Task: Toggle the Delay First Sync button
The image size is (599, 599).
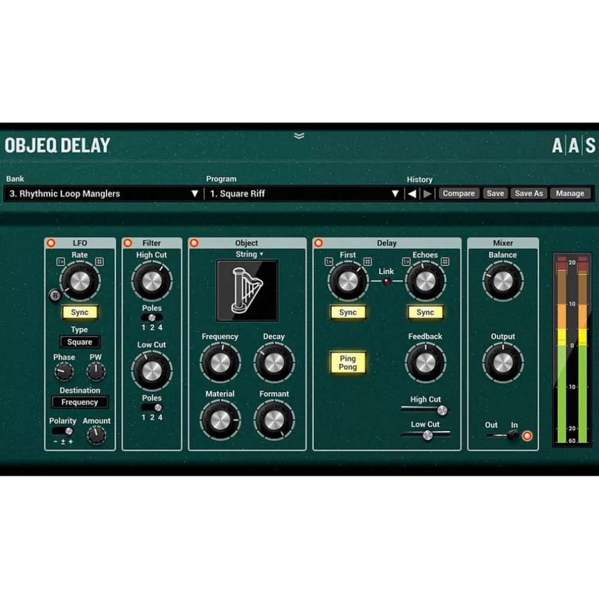Action: click(348, 312)
